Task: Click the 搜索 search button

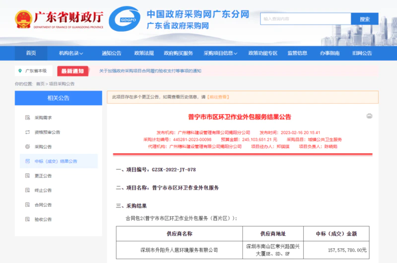Action: (364, 19)
